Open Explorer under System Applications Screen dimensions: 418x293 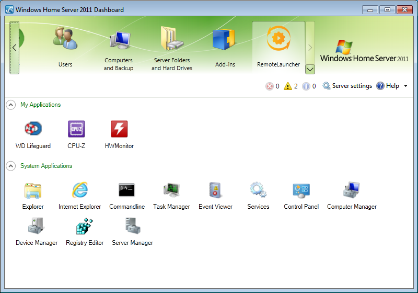pos(33,196)
